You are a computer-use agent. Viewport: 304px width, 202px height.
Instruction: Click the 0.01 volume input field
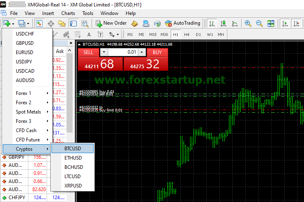(123, 52)
